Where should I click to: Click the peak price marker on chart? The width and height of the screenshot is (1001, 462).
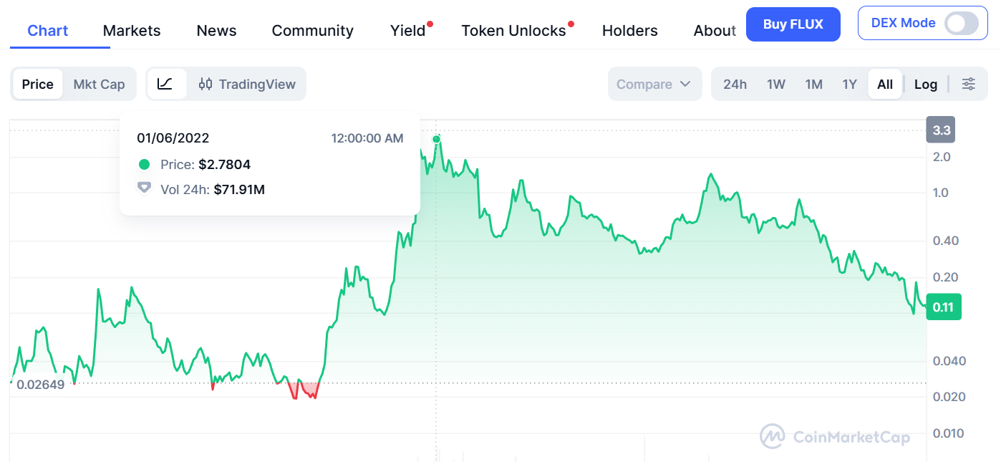(436, 138)
